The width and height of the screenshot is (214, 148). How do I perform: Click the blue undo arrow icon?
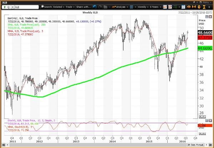point(95,7)
